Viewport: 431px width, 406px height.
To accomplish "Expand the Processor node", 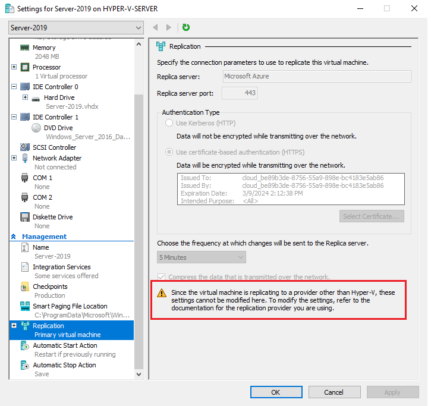I will [14, 67].
